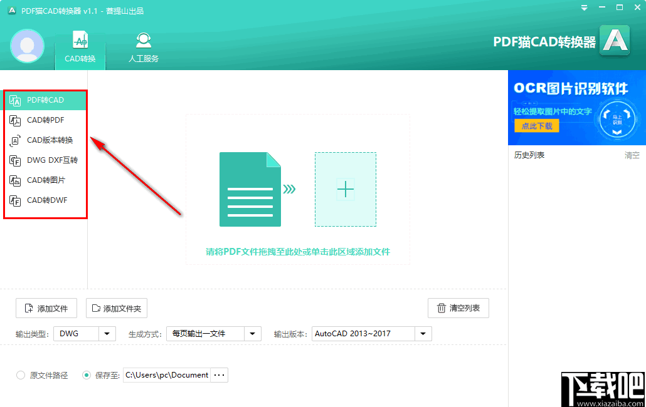Browse save path with ... button
Image resolution: width=646 pixels, height=407 pixels.
pyautogui.click(x=220, y=374)
